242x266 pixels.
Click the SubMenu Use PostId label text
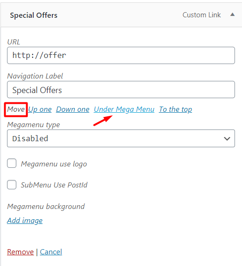point(54,185)
